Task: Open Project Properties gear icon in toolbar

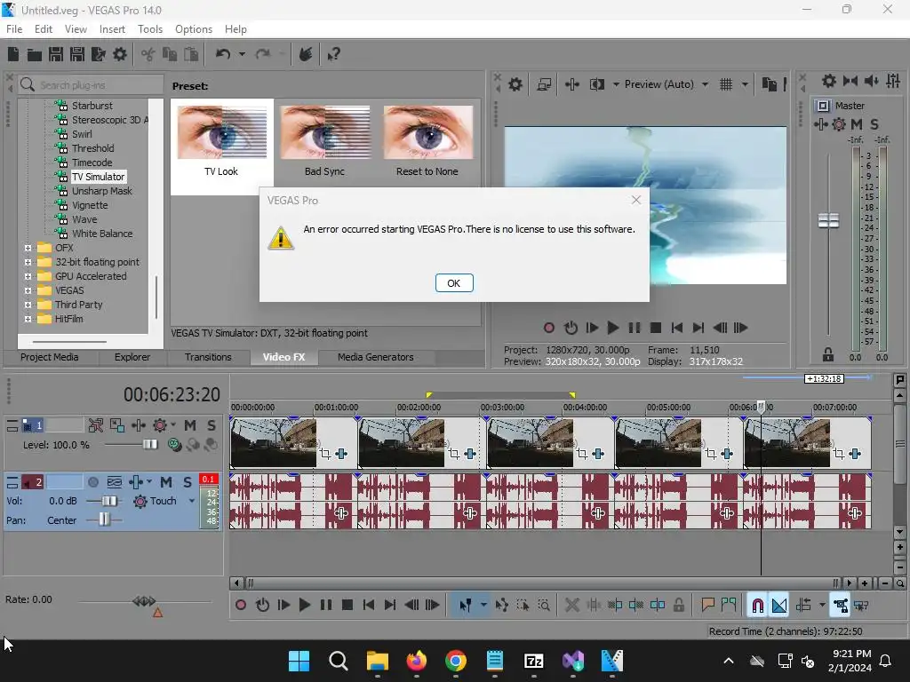Action: (120, 54)
